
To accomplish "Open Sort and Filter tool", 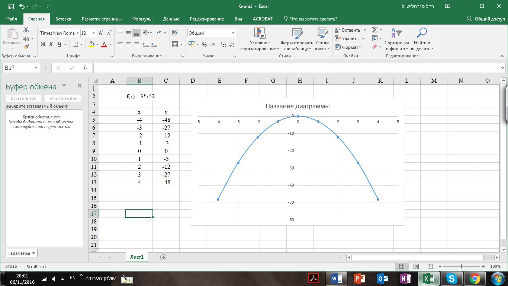I will tap(396, 39).
